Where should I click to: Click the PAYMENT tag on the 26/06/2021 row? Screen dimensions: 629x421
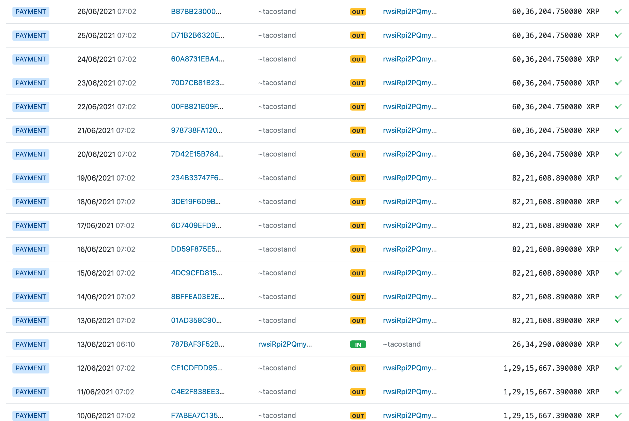coord(31,12)
